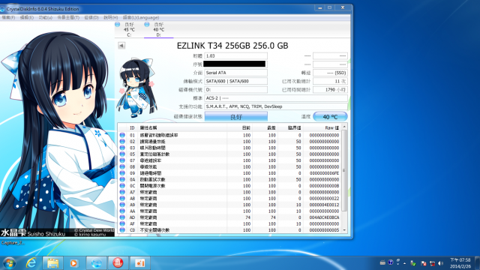Image resolution: width=480 pixels, height=270 pixels.
Task: Switch to the C: drive tab at 45 °C
Action: [129, 29]
